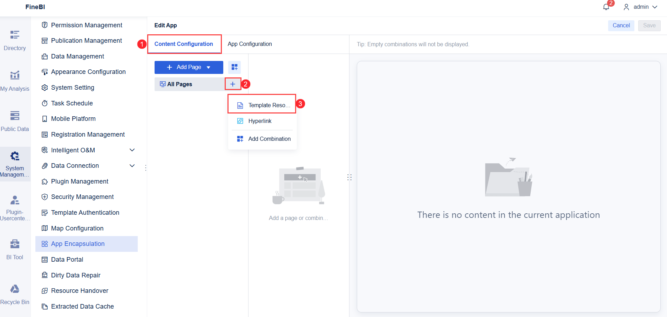The height and width of the screenshot is (317, 667).
Task: Open Dirty Data Repair
Action: coord(87,275)
